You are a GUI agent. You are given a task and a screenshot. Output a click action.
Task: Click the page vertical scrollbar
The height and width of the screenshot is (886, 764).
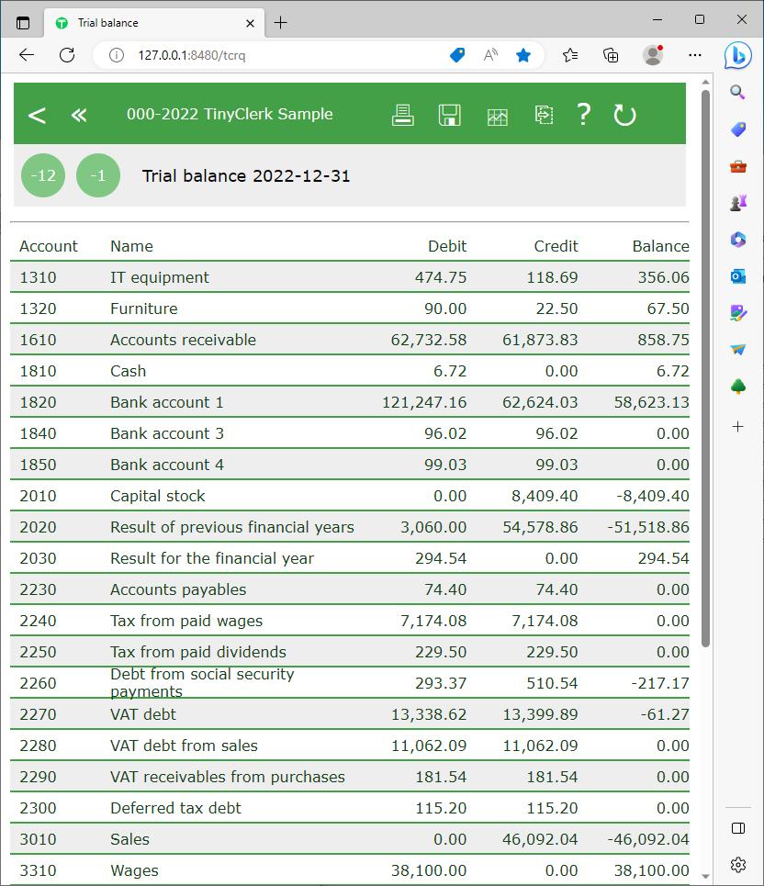pos(705,367)
